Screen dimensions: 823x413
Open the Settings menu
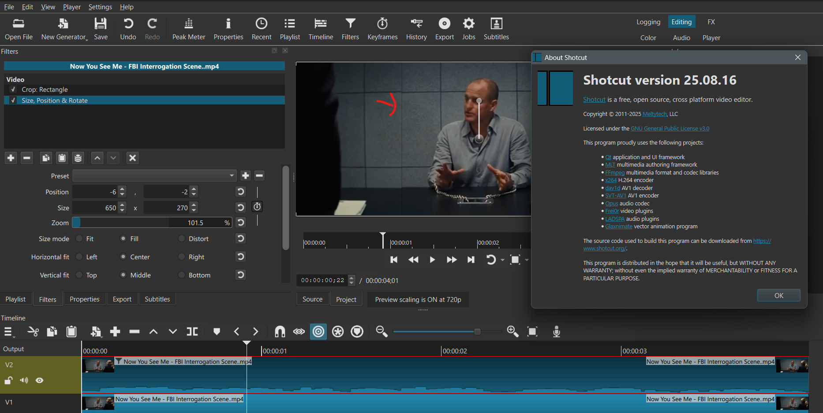[100, 7]
